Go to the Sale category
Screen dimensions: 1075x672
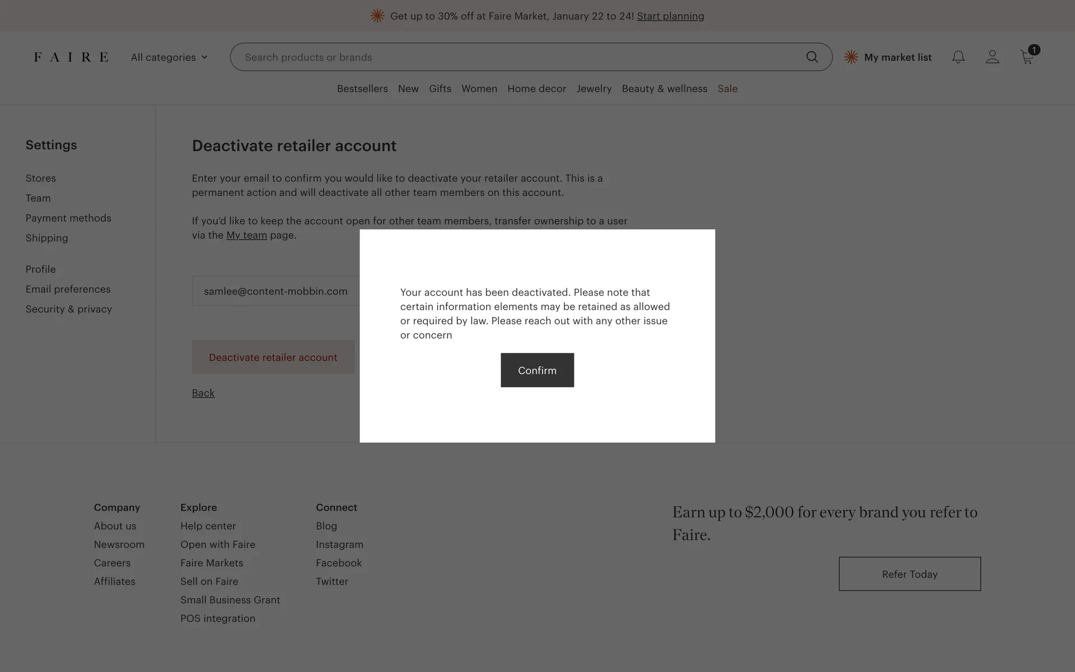727,88
